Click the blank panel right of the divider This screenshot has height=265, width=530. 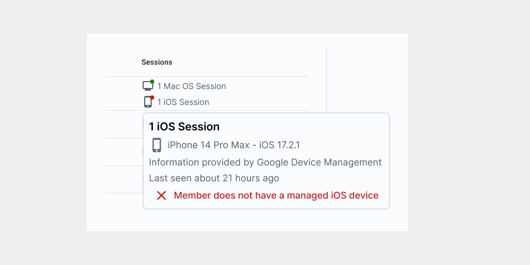click(366, 74)
